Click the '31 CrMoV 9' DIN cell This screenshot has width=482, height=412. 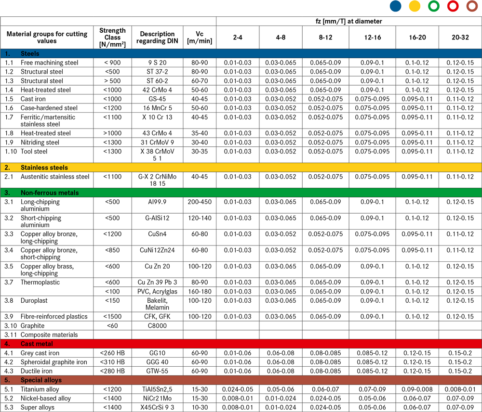point(158,142)
